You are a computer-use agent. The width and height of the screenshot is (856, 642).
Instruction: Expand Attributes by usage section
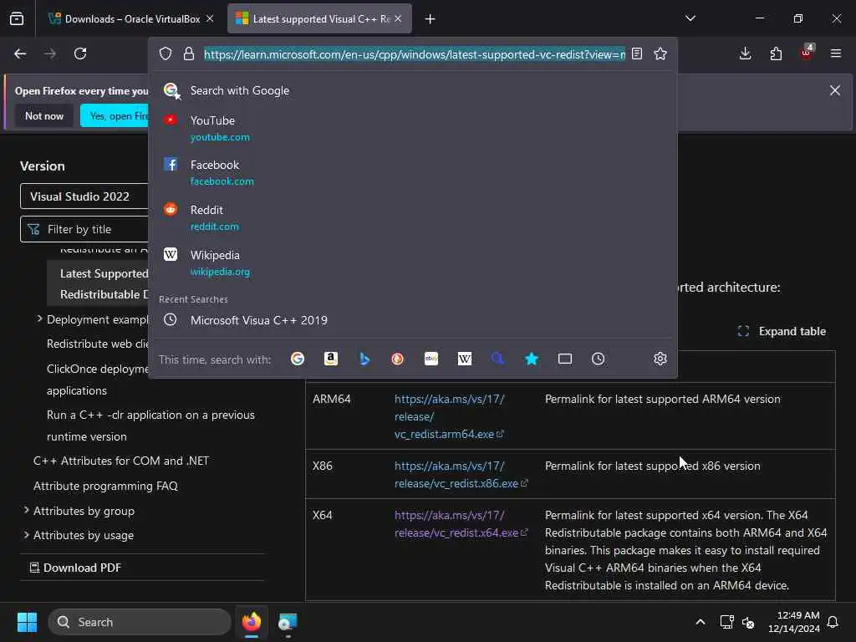[26, 534]
